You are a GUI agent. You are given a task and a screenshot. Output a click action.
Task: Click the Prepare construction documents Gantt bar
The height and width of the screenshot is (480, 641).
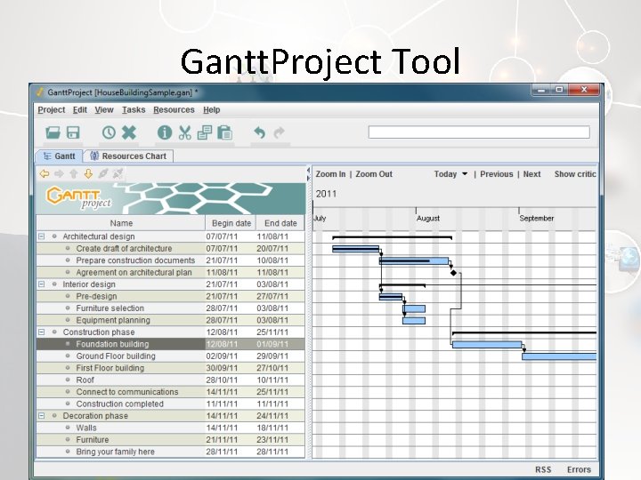click(414, 260)
